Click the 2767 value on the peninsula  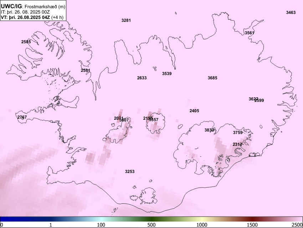[x=22, y=117]
